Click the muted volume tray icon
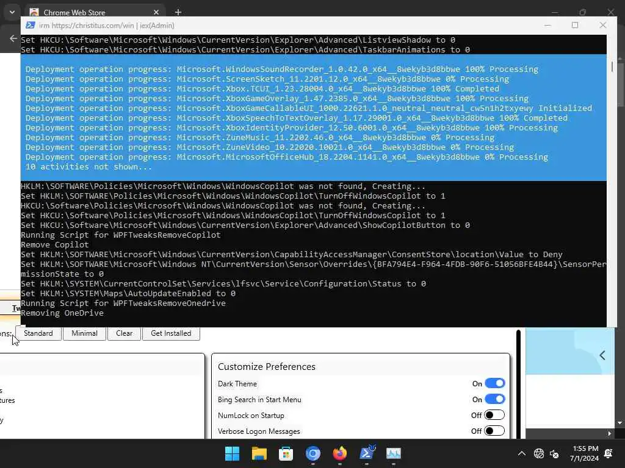Image resolution: width=625 pixels, height=468 pixels. pos(554,453)
